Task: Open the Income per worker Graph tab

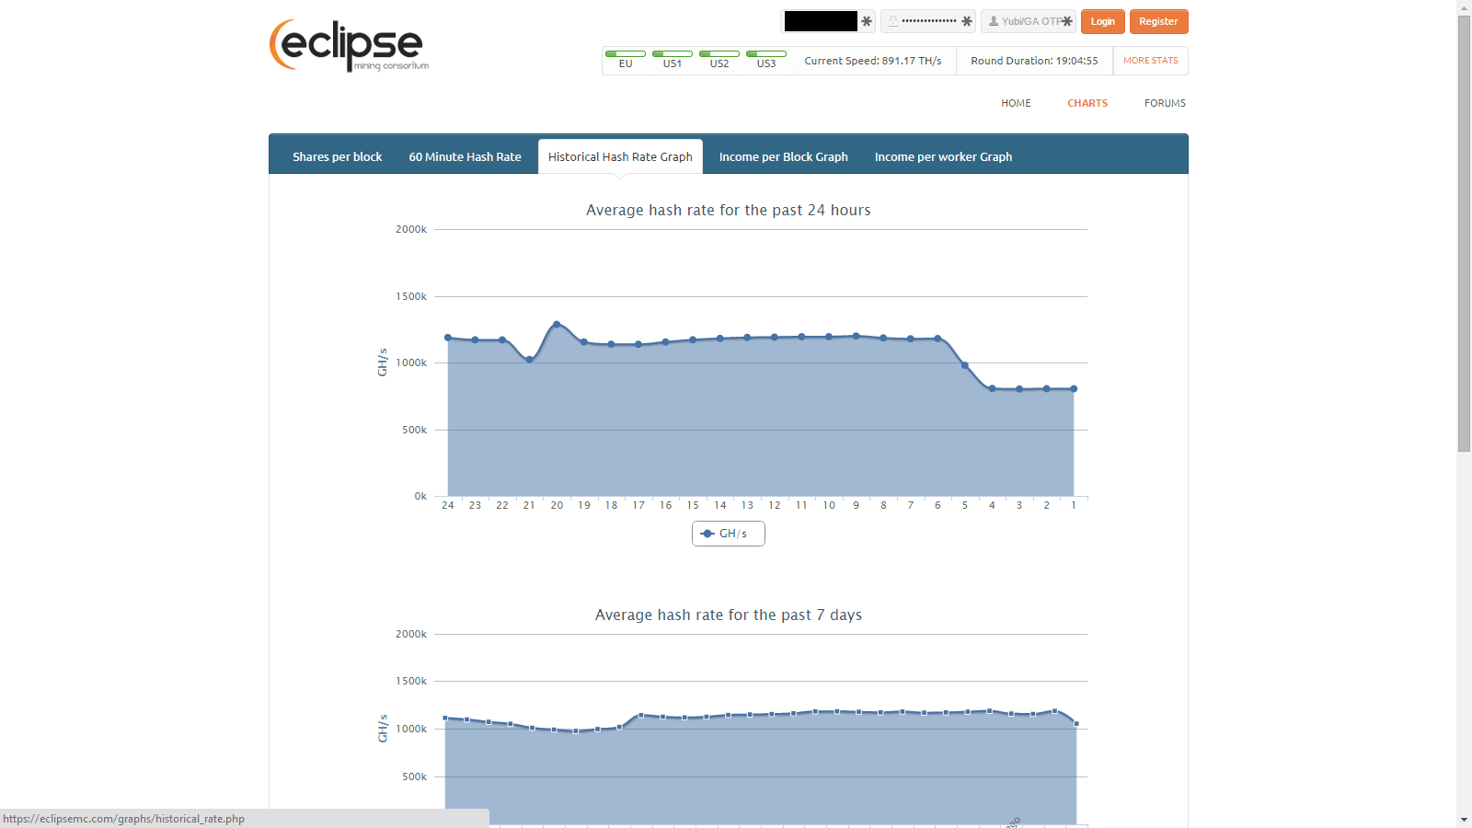Action: pos(943,157)
